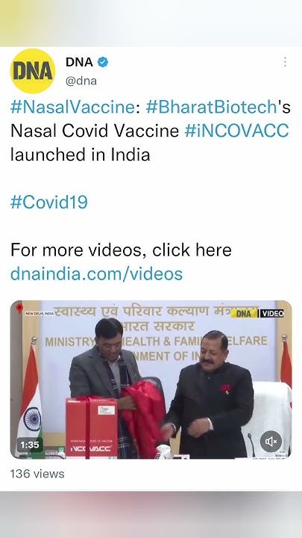Image resolution: width=302 pixels, height=538 pixels.
Task: Click the @dna handle
Action: pyautogui.click(x=81, y=81)
